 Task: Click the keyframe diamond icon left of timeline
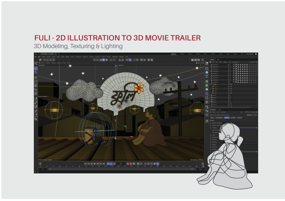click(x=40, y=164)
